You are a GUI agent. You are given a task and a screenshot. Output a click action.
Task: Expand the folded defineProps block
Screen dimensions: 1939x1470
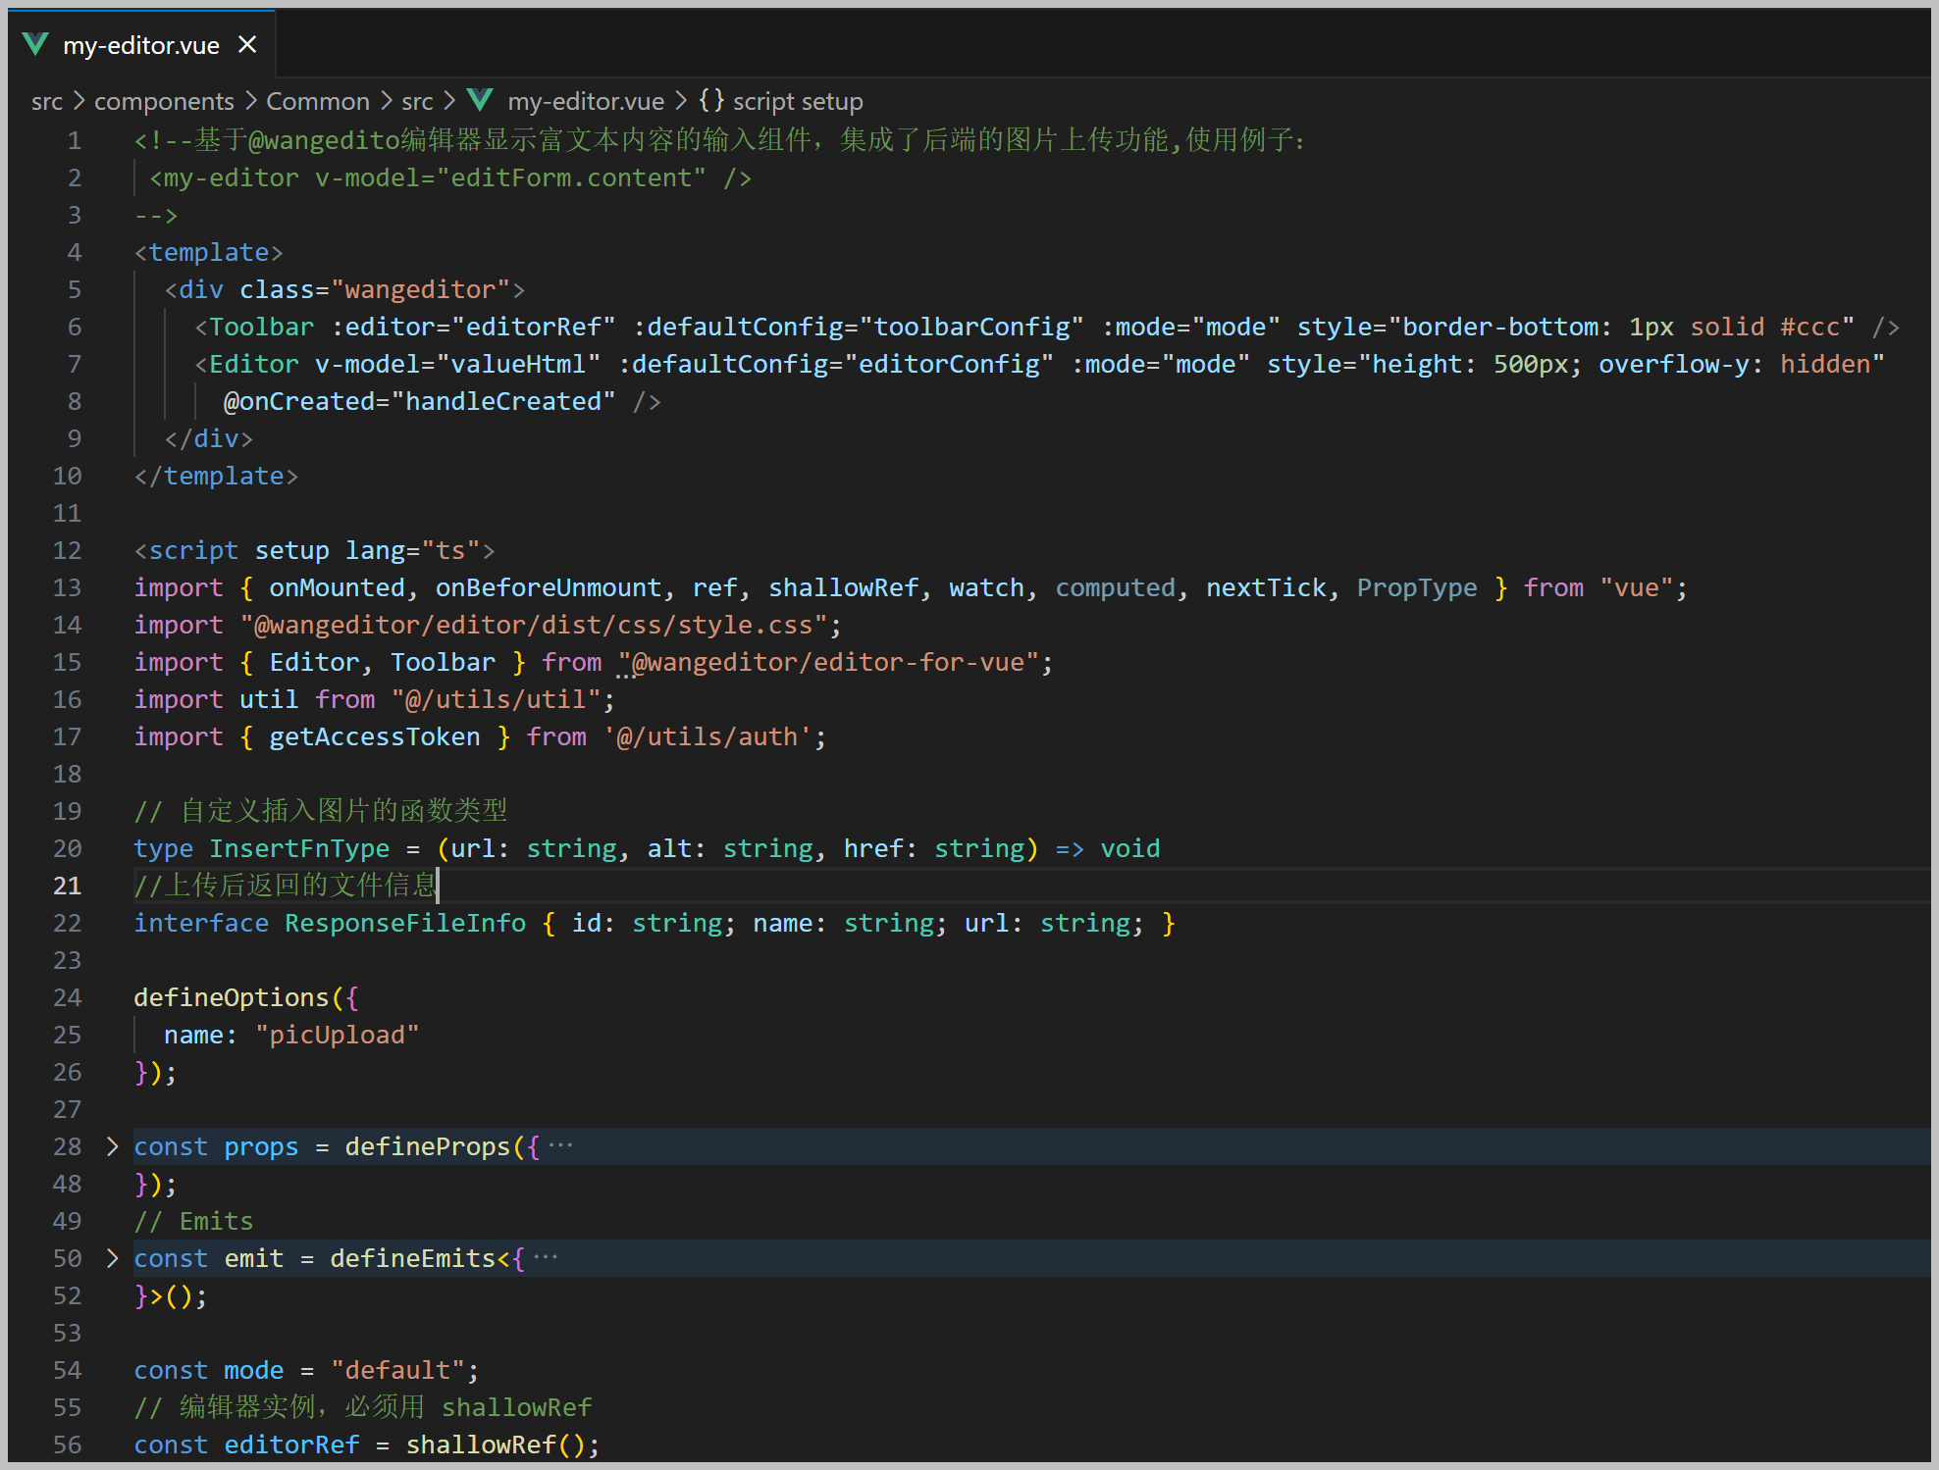[x=112, y=1146]
